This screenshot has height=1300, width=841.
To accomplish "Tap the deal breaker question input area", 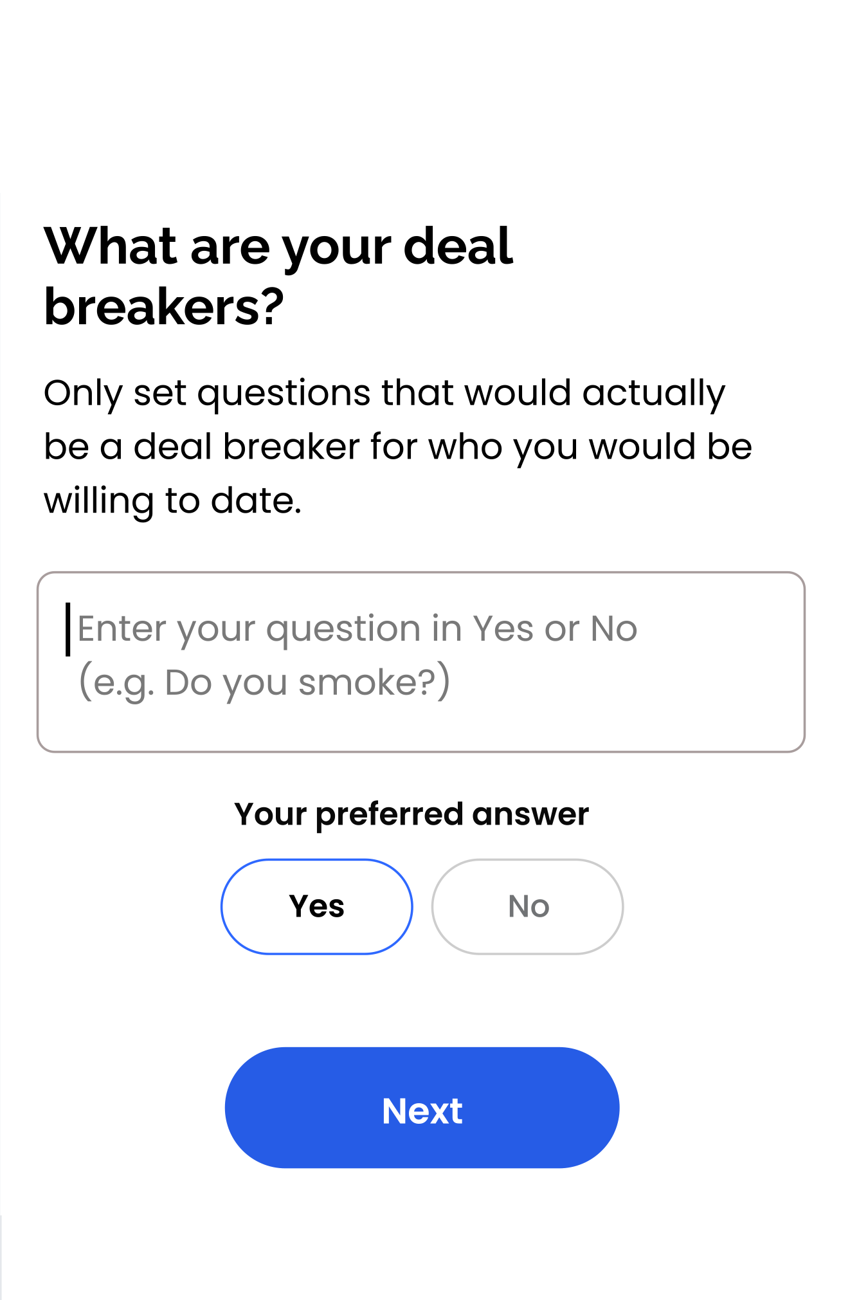I will (x=420, y=659).
